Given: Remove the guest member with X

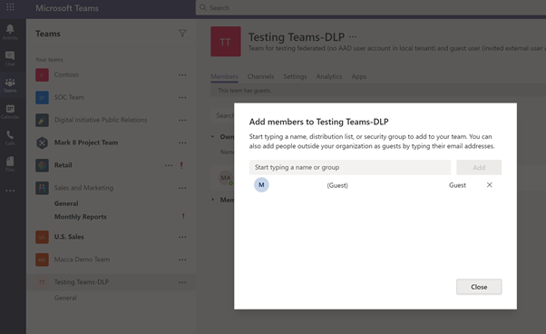Looking at the screenshot, I should click(x=489, y=185).
